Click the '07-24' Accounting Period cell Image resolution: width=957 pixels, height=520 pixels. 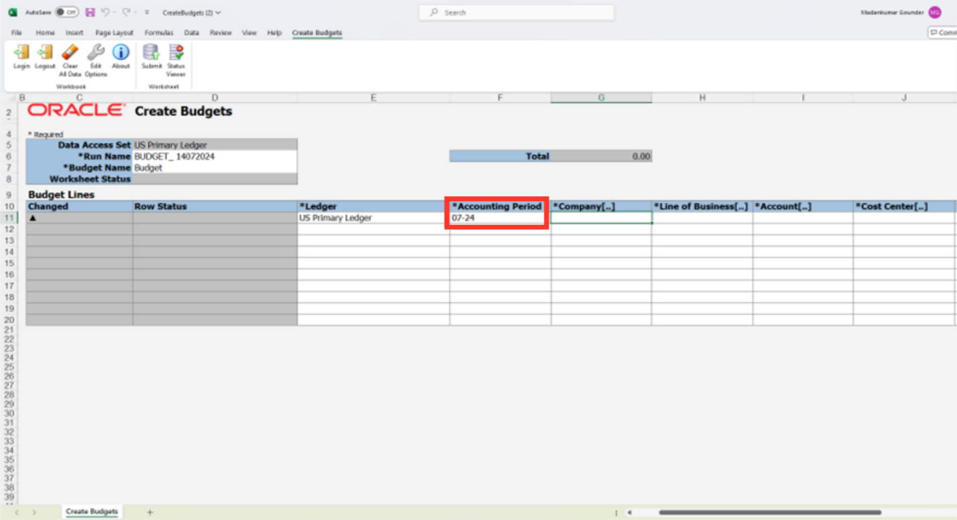coord(500,218)
